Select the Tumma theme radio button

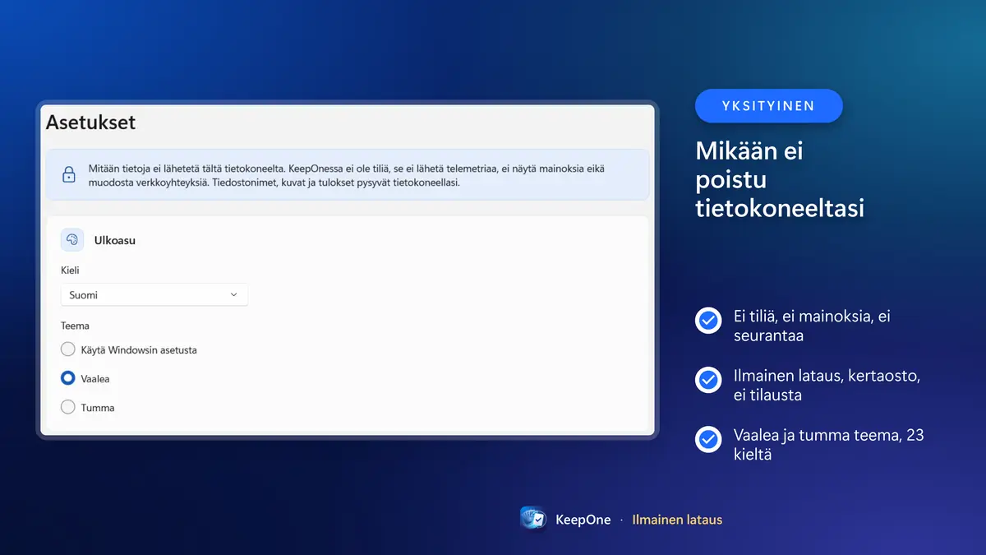(x=68, y=407)
